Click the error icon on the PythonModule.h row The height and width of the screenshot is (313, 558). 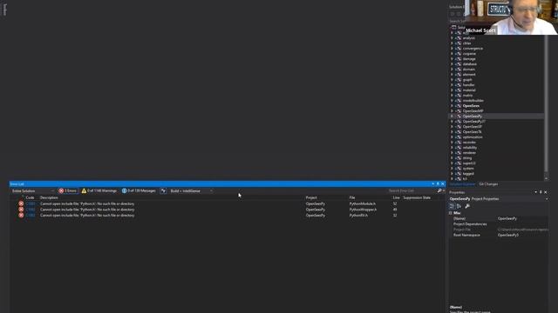[x=21, y=203]
